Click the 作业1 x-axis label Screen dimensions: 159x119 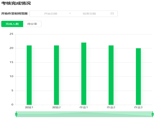84,107
